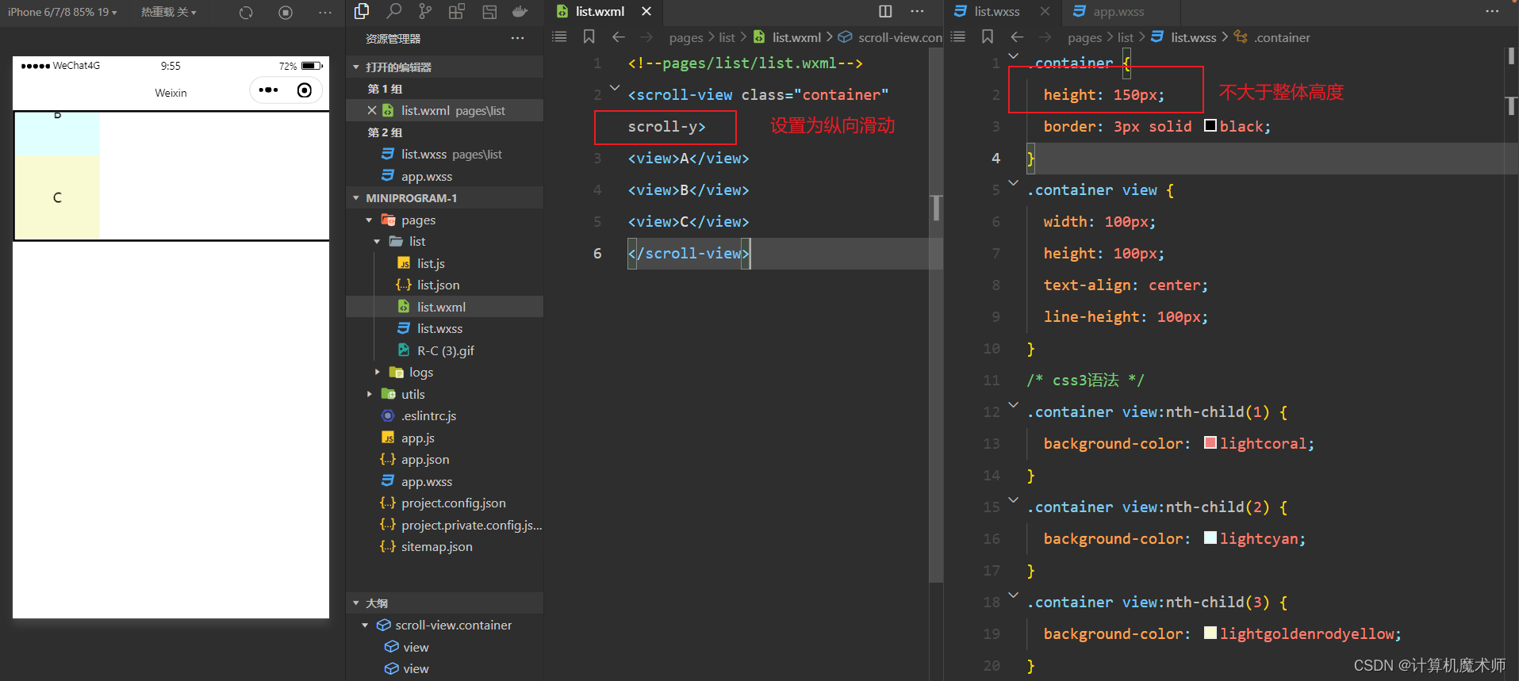Fold nth-child(1) rule at line 12
This screenshot has height=681, width=1519.
1014,404
